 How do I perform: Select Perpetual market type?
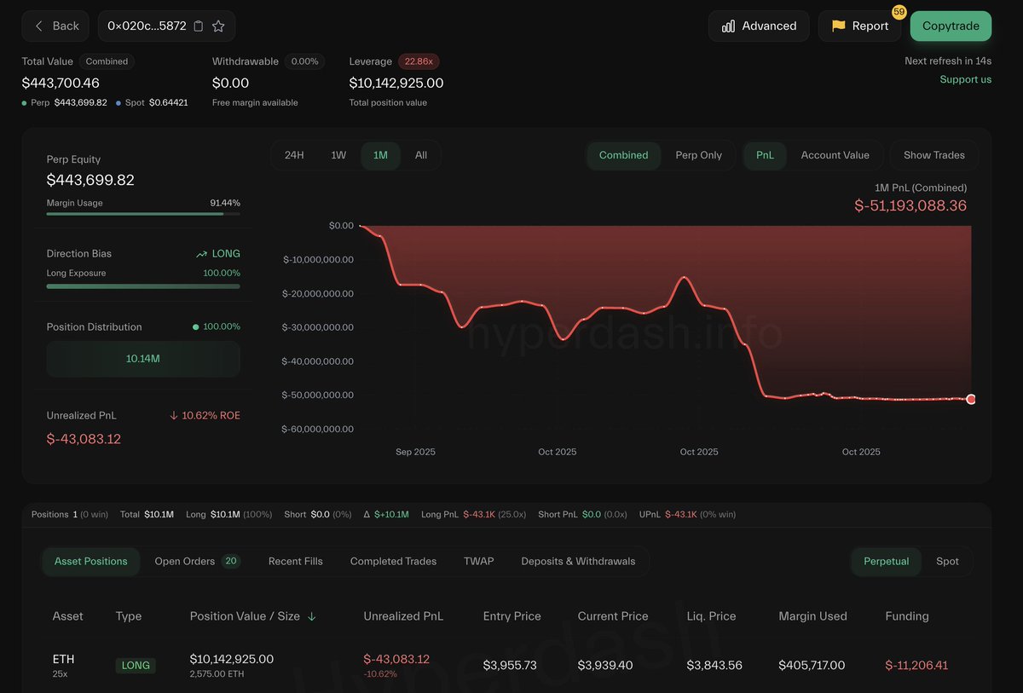pyautogui.click(x=887, y=562)
